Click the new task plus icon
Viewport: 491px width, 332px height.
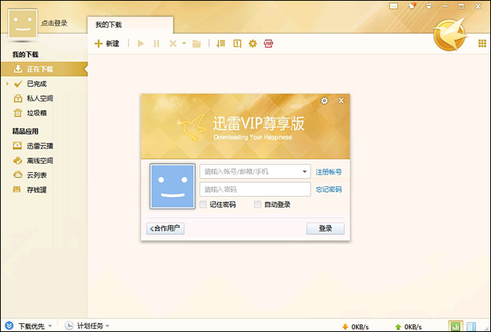(x=99, y=43)
